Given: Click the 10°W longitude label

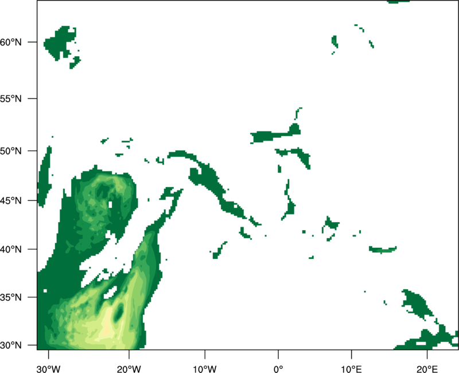Looking at the screenshot, I should pyautogui.click(x=205, y=369).
